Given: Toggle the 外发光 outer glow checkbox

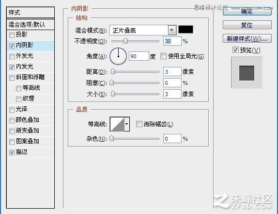Looking at the screenshot, I should click(12, 56).
